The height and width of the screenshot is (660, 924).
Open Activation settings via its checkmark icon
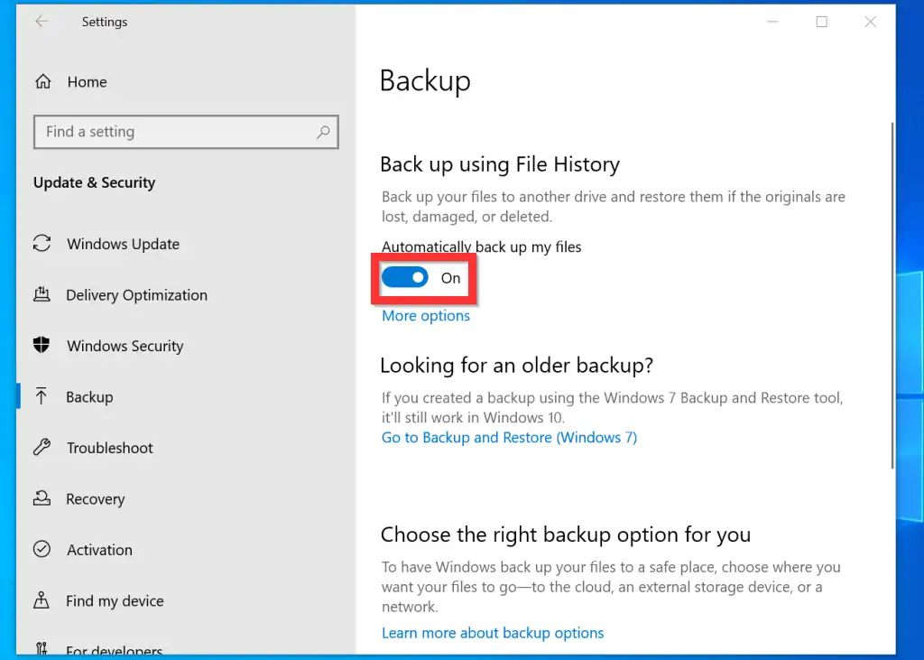pos(42,549)
